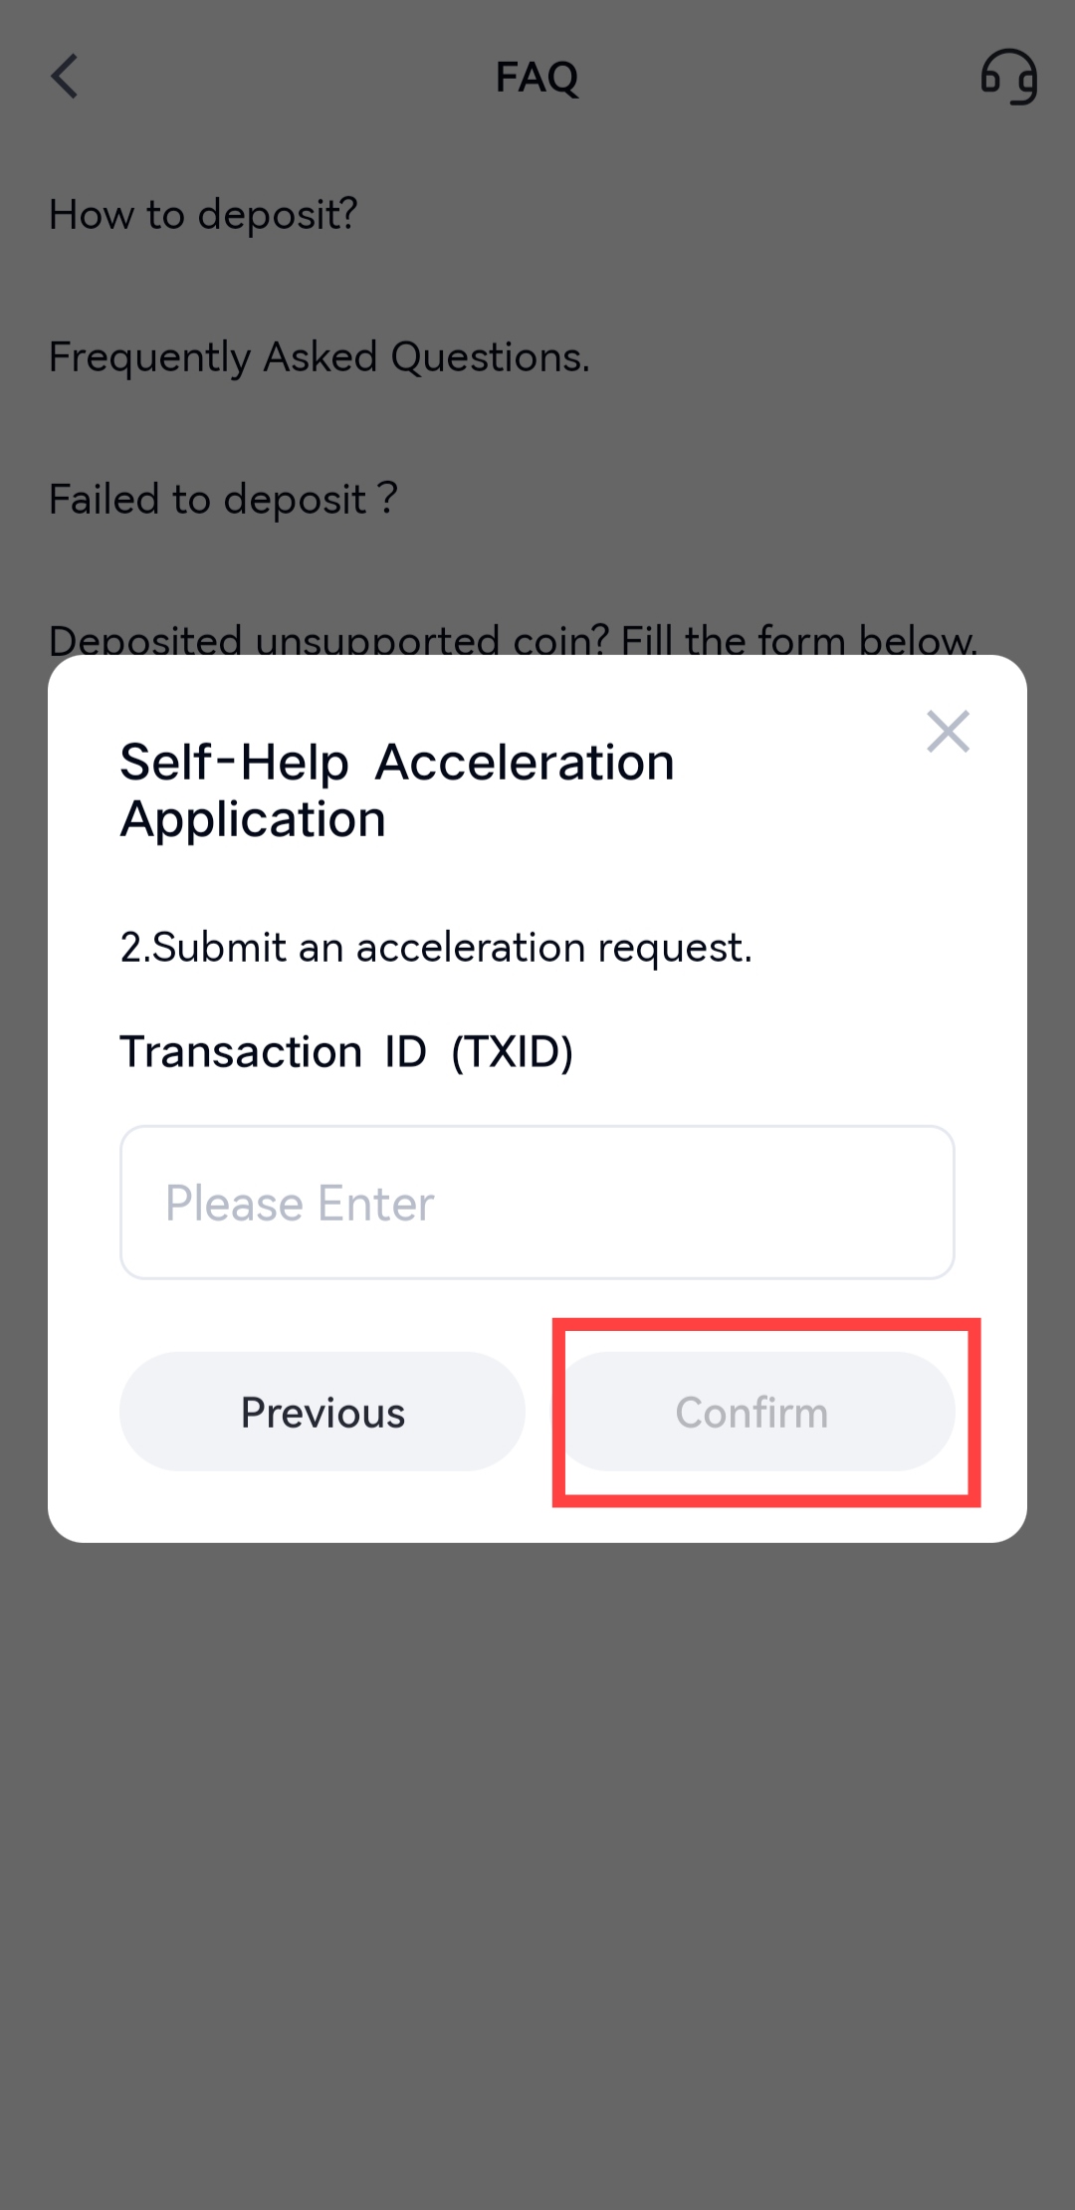Open the "Frequently Asked Questions." entry

click(x=319, y=356)
